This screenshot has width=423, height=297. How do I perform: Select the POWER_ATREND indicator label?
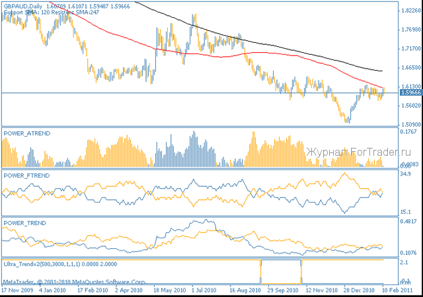point(27,133)
